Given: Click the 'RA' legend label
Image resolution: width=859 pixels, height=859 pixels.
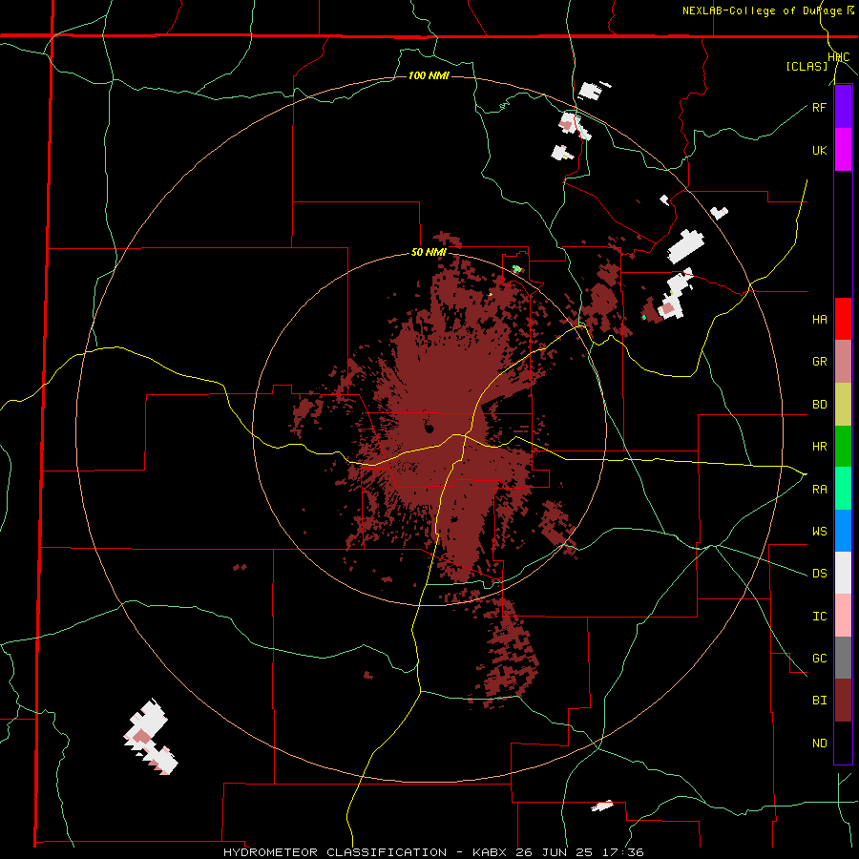Looking at the screenshot, I should (x=819, y=490).
